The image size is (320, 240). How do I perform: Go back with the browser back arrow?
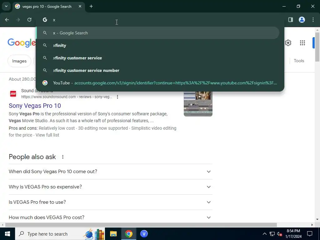tap(7, 20)
